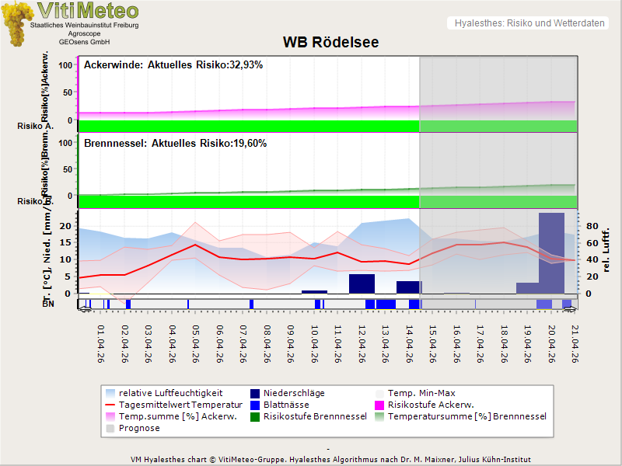The image size is (622, 466).
Task: Click the WB Rödelsee chart title
Action: (330, 42)
